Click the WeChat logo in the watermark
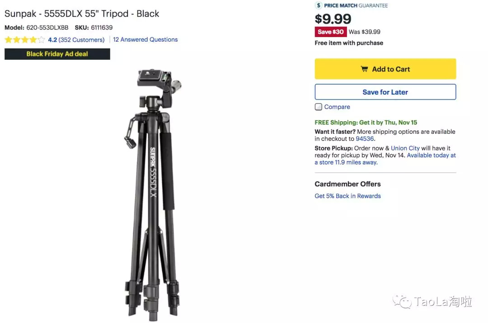This screenshot has width=488, height=323. (402, 302)
